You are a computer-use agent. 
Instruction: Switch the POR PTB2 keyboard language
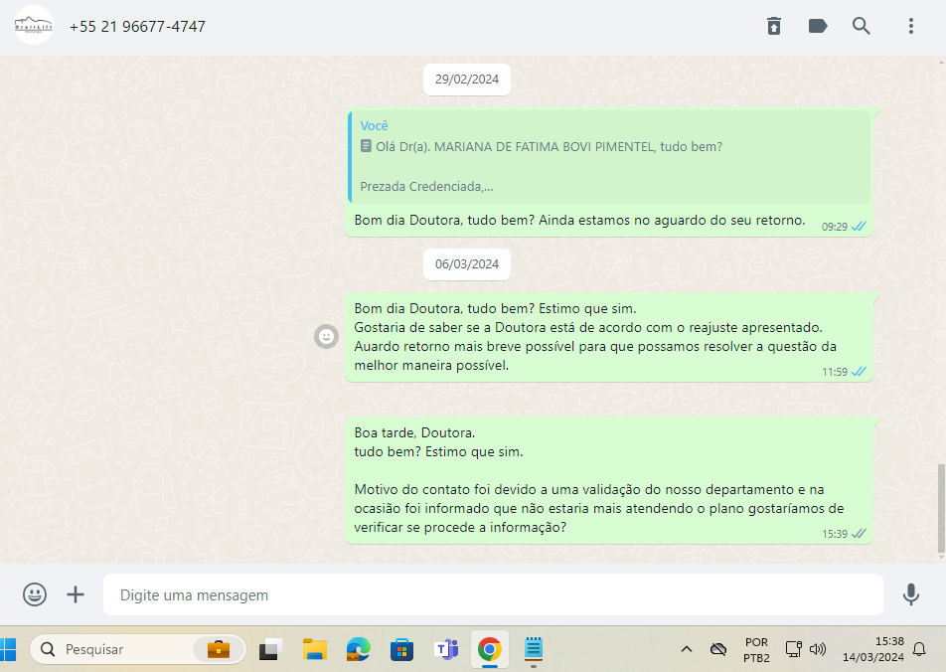coord(756,650)
